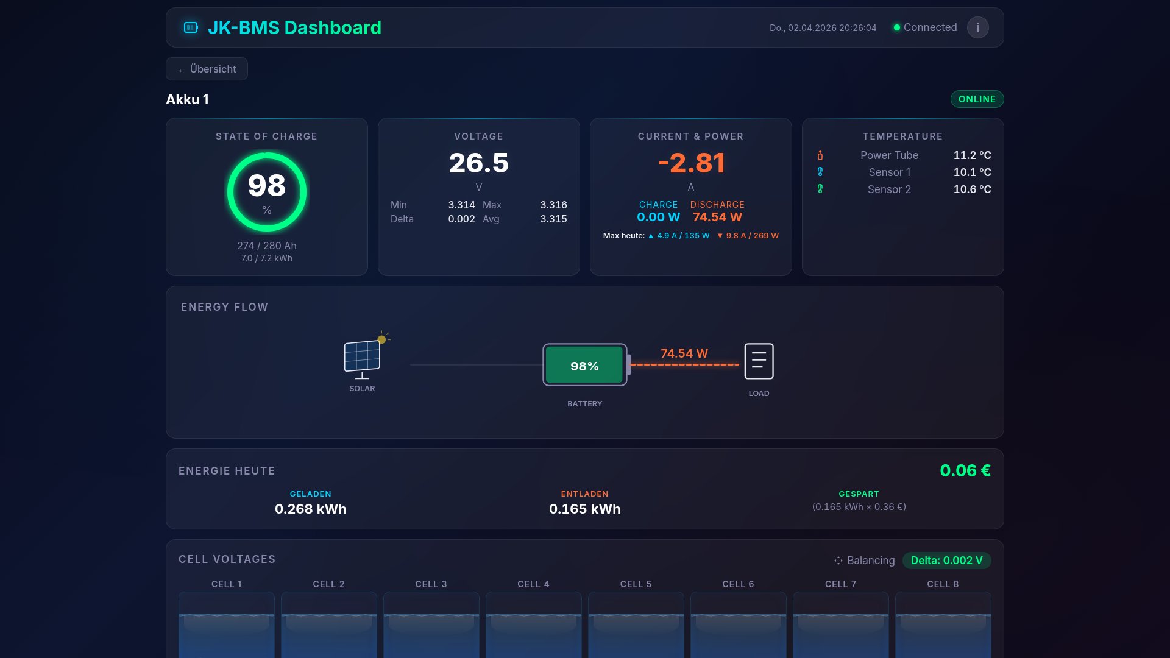The height and width of the screenshot is (658, 1170).
Task: Click the Sensor 2 green thermometer icon
Action: pos(821,189)
